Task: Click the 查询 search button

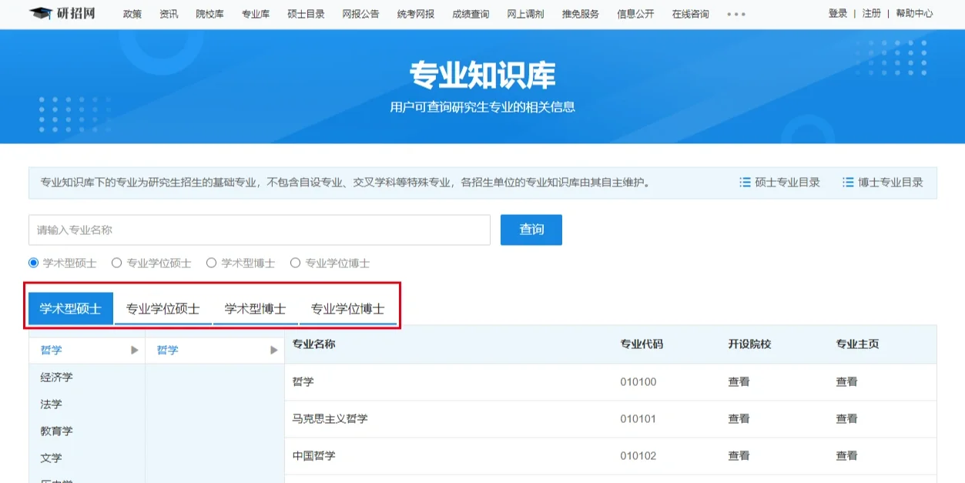Action: (531, 230)
